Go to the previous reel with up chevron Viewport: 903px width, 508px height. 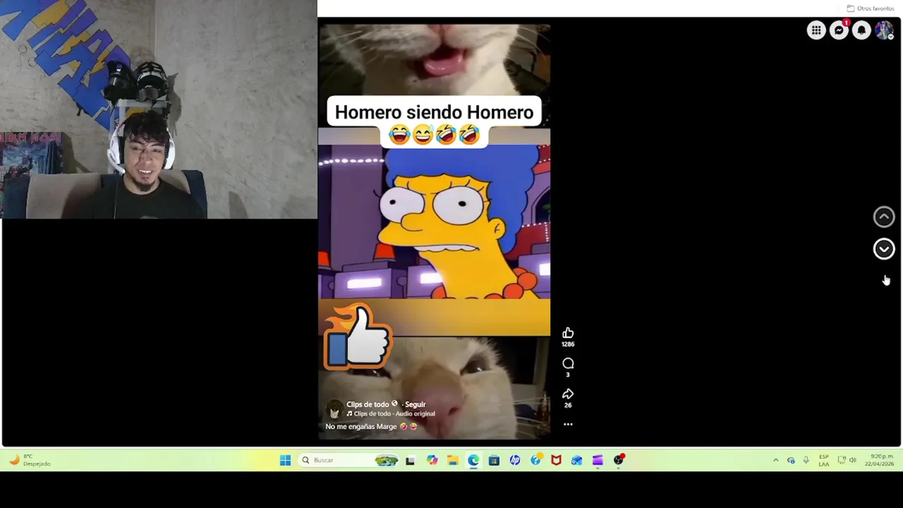pos(884,217)
